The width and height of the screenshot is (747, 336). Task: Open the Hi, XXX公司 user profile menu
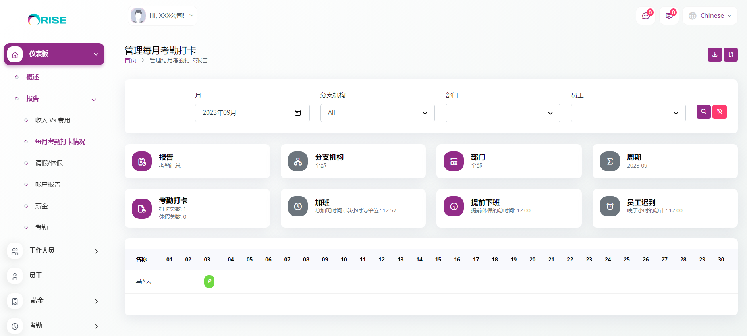tap(163, 16)
